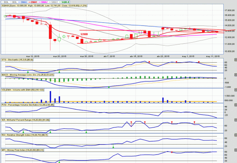Select the VOLEMA Volume with EMA (50) title

click(x=23, y=90)
